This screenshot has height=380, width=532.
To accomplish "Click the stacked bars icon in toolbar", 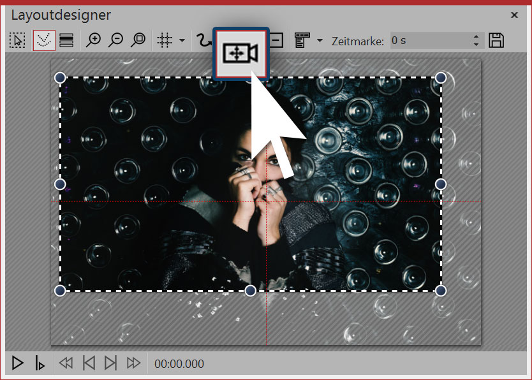I will pos(66,40).
